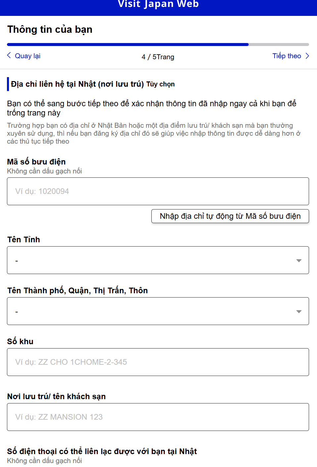This screenshot has height=467, width=317.
Task: Select the "Nơi lưu trú/ tên khách sạn" input
Action: coord(158,417)
